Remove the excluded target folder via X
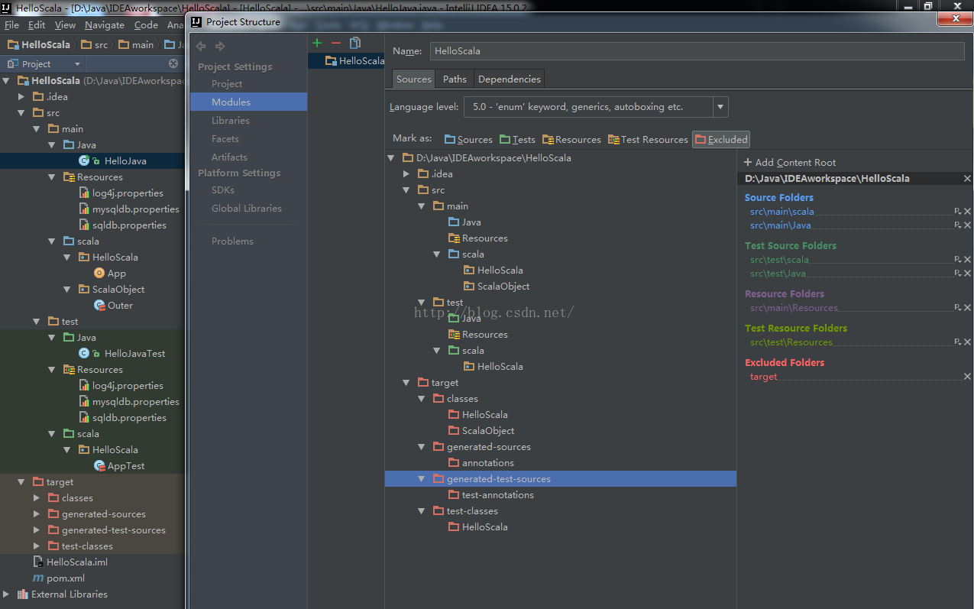Image resolution: width=974 pixels, height=609 pixels. (x=968, y=377)
